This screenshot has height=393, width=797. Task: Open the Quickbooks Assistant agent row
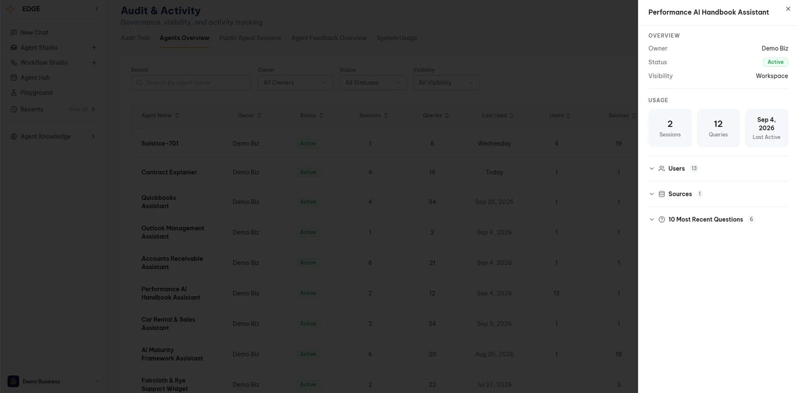(384, 202)
